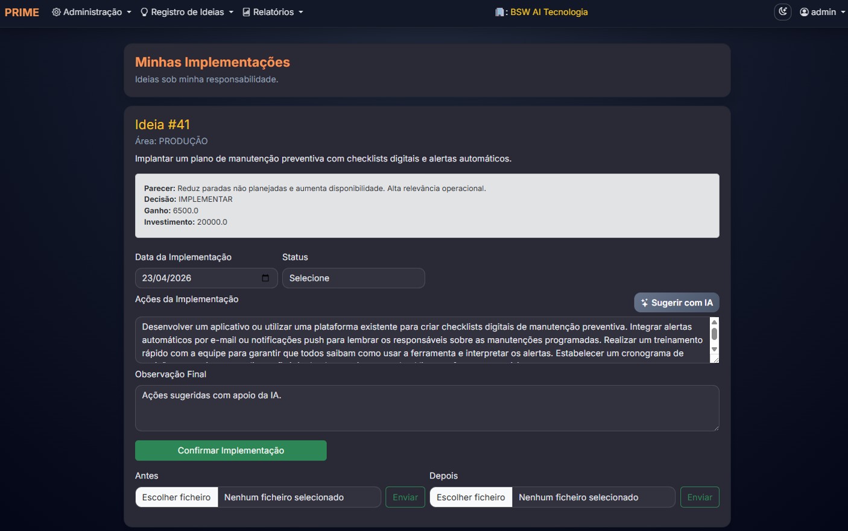Click the BSW AI Tecnologia company name
Screen dimensions: 848x531
point(549,12)
